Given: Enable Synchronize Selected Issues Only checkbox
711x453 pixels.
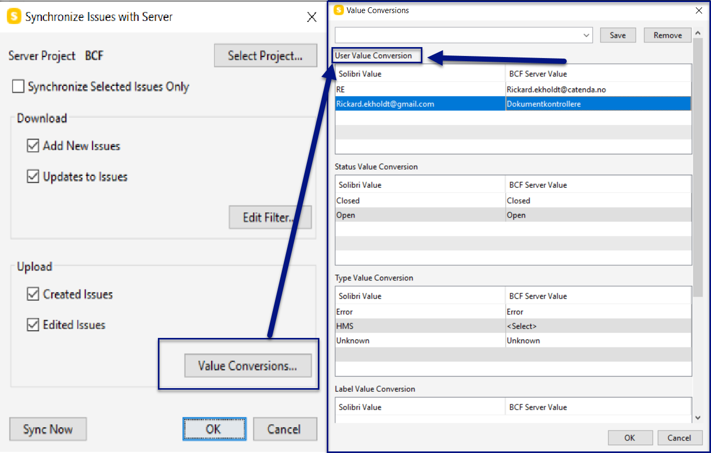Looking at the screenshot, I should point(18,87).
